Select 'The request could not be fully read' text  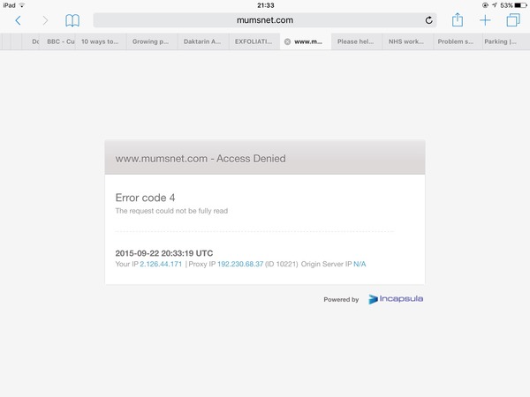tap(171, 211)
